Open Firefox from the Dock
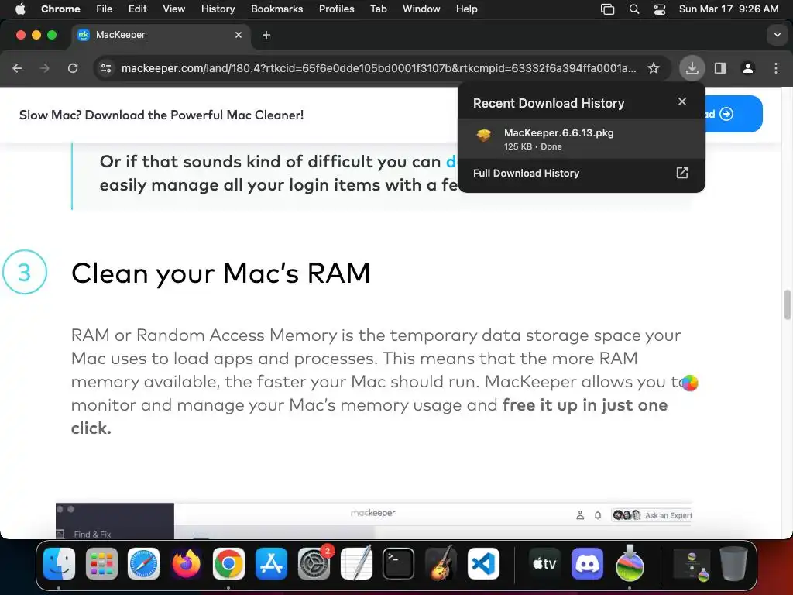This screenshot has width=793, height=595. [186, 563]
